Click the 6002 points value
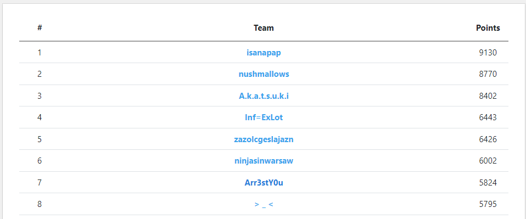 point(488,161)
